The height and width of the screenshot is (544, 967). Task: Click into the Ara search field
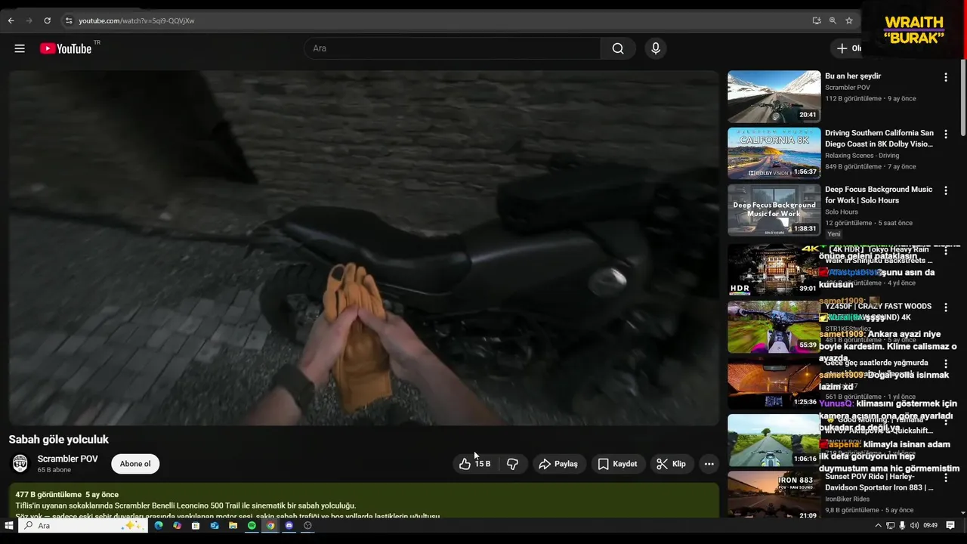[x=453, y=48]
